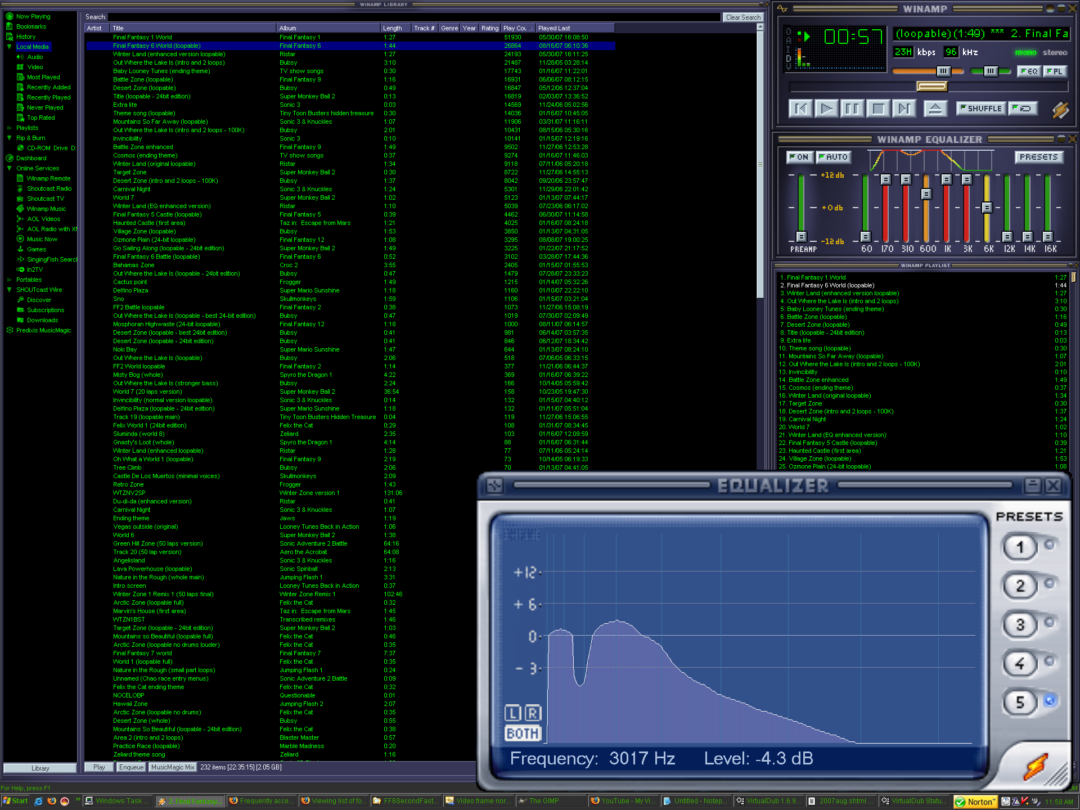Screen dimensions: 1080x810
Task: Click the Play button in Winamp
Action: click(826, 109)
